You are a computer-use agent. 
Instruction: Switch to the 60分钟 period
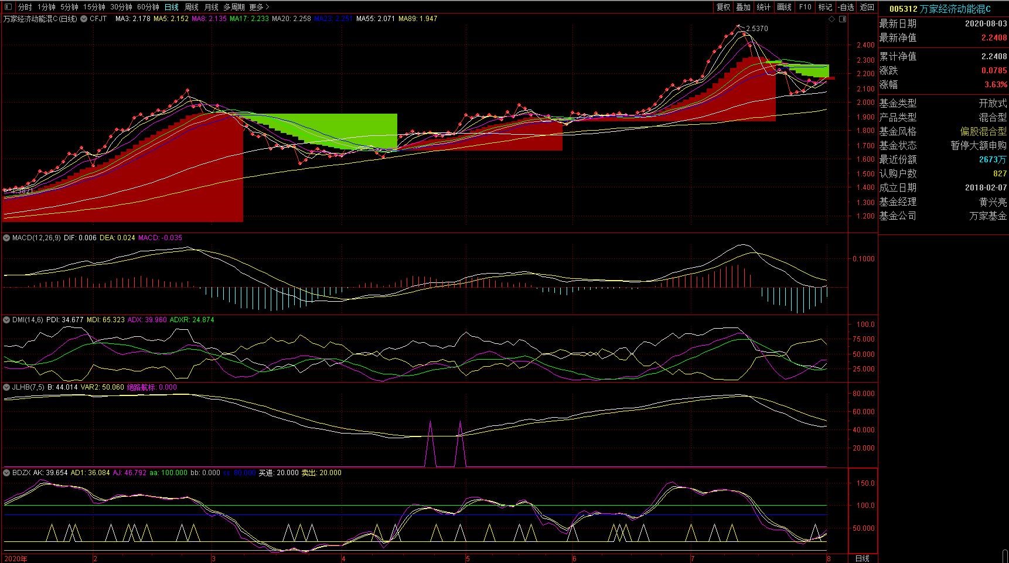[x=148, y=7]
